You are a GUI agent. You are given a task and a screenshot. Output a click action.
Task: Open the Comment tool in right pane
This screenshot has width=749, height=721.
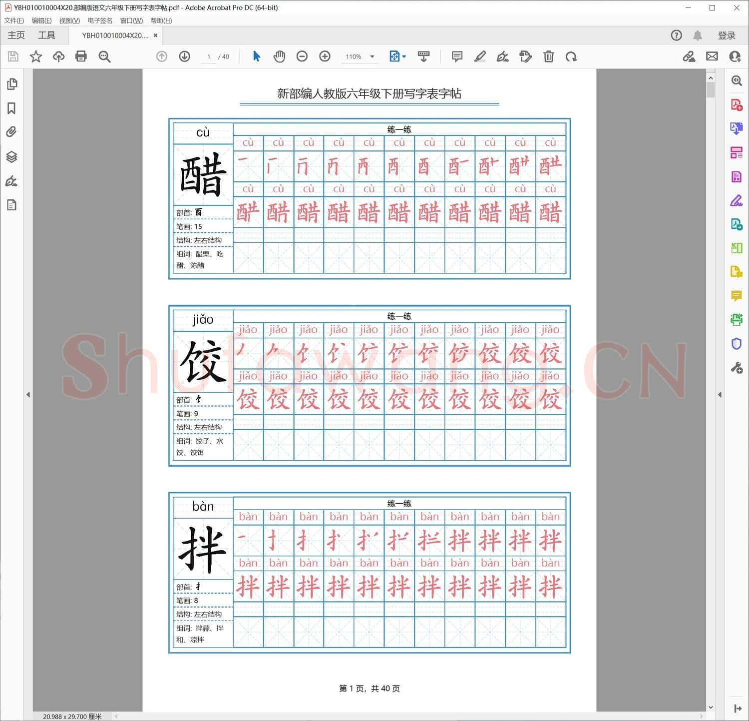tap(737, 296)
